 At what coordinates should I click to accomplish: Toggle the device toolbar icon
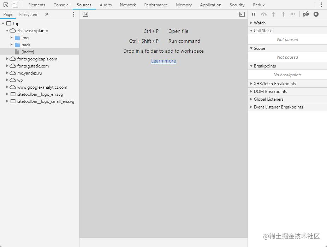coord(15,5)
